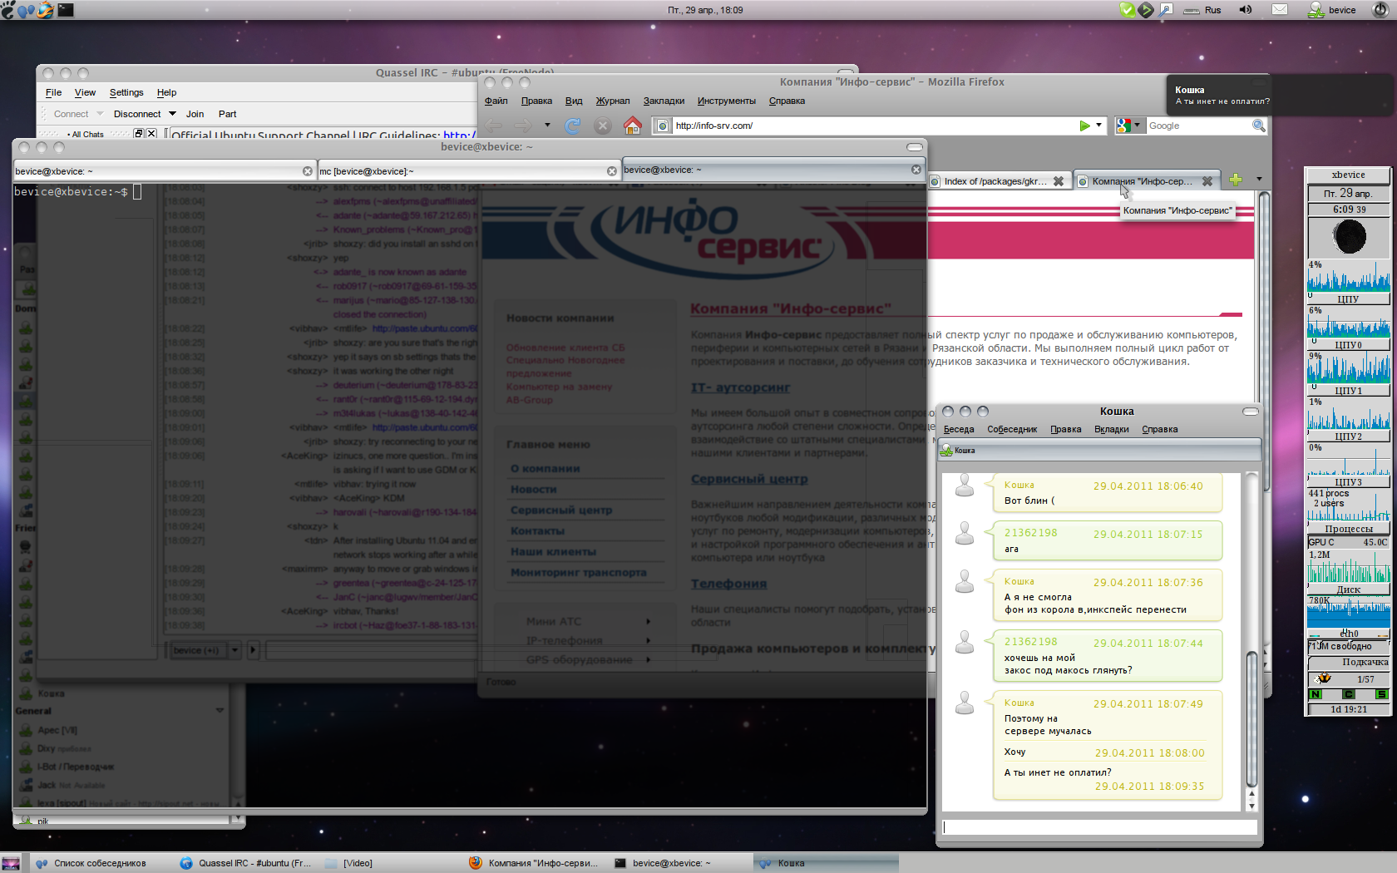Click Disconnect in Quassel toolbar

(137, 114)
